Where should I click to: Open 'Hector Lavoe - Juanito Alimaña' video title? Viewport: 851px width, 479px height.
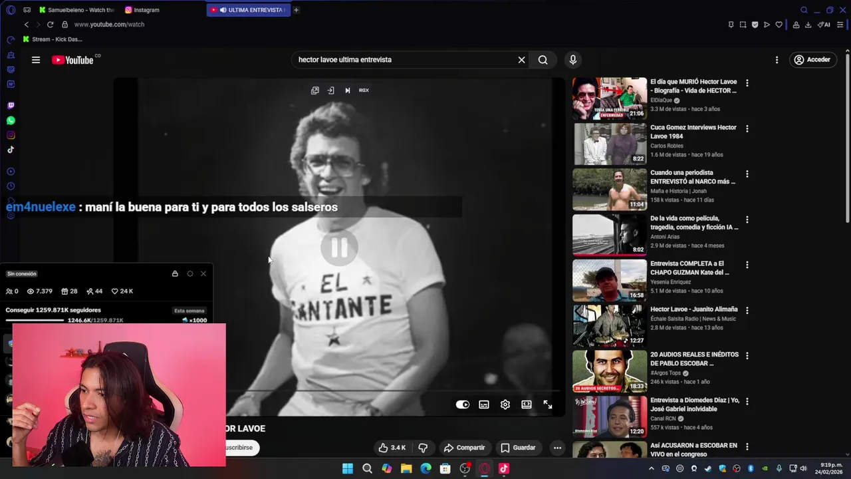point(693,309)
